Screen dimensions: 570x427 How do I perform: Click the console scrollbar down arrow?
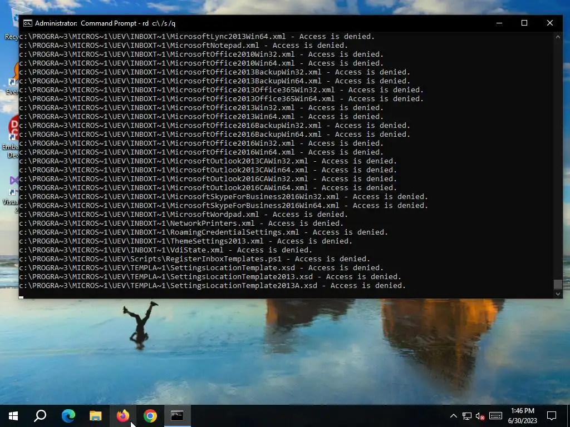pos(558,294)
